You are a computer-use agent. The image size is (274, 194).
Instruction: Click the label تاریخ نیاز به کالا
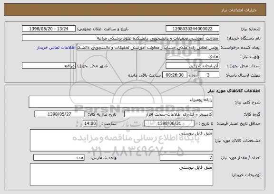tap(102, 114)
